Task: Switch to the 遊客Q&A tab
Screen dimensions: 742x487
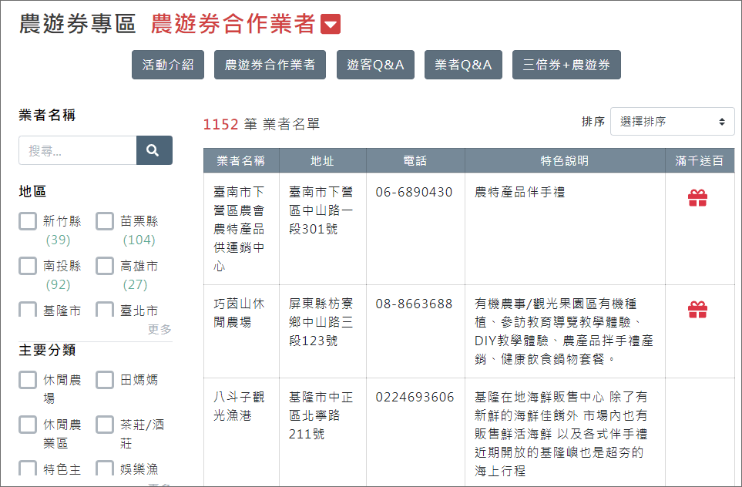Action: coord(375,65)
